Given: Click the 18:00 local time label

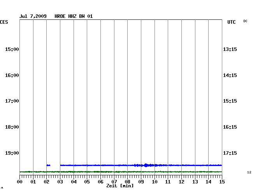Looking at the screenshot, I should pyautogui.click(x=12, y=127).
